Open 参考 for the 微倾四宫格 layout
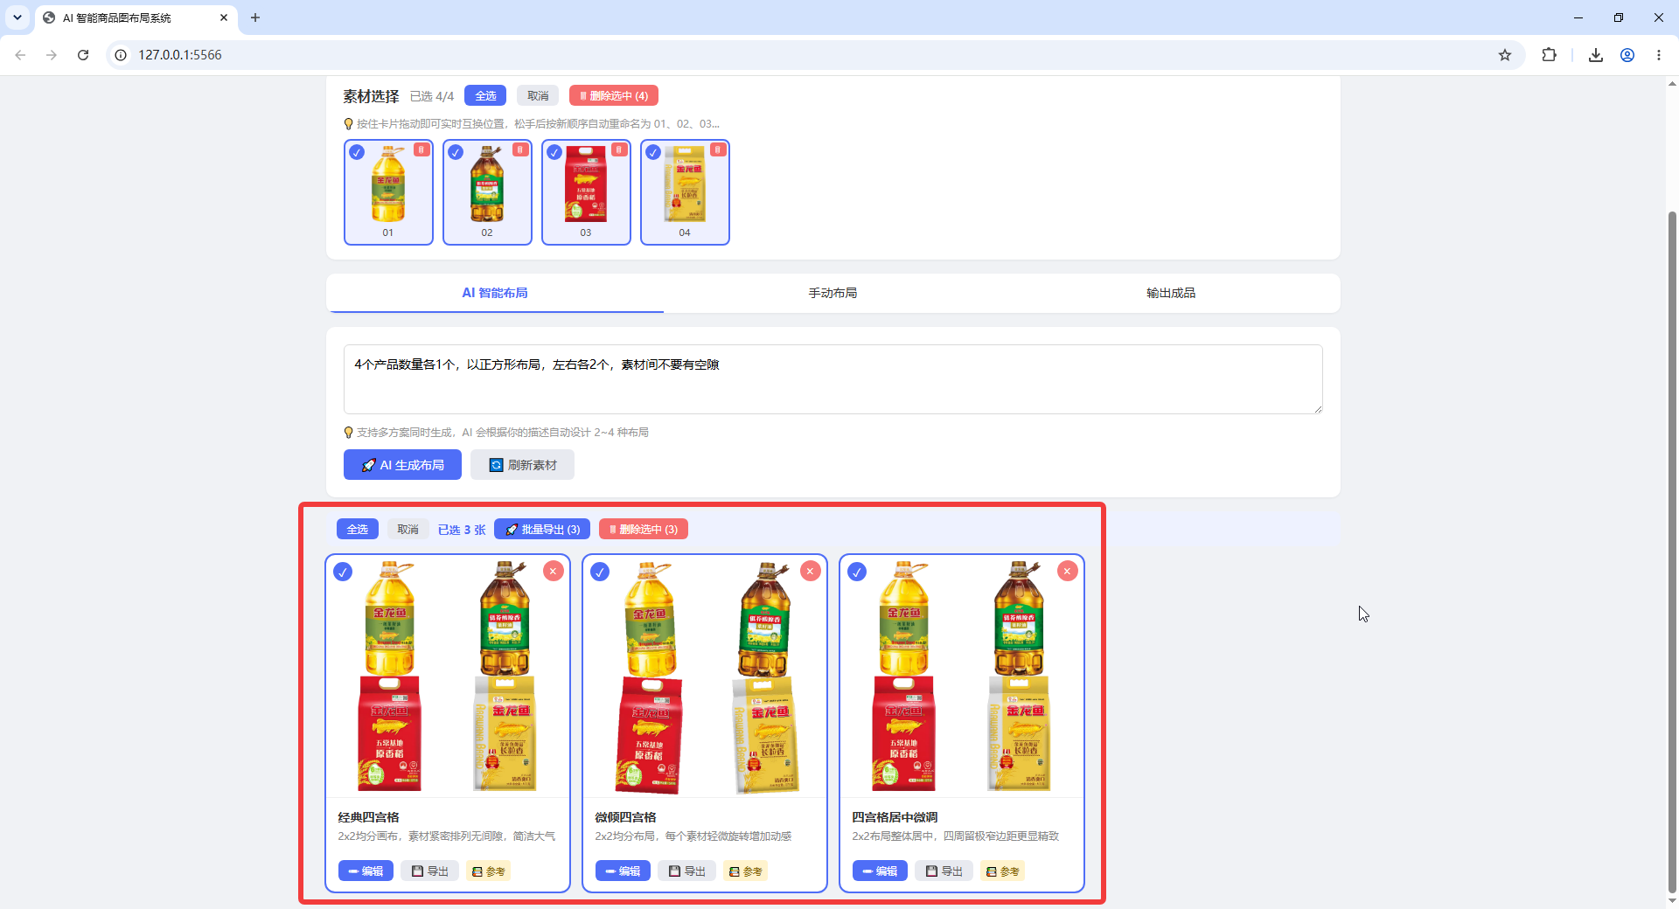Image resolution: width=1679 pixels, height=909 pixels. click(x=745, y=871)
